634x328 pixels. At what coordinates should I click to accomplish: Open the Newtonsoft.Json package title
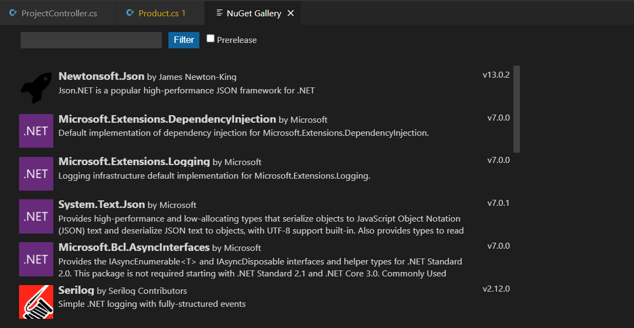pos(102,76)
